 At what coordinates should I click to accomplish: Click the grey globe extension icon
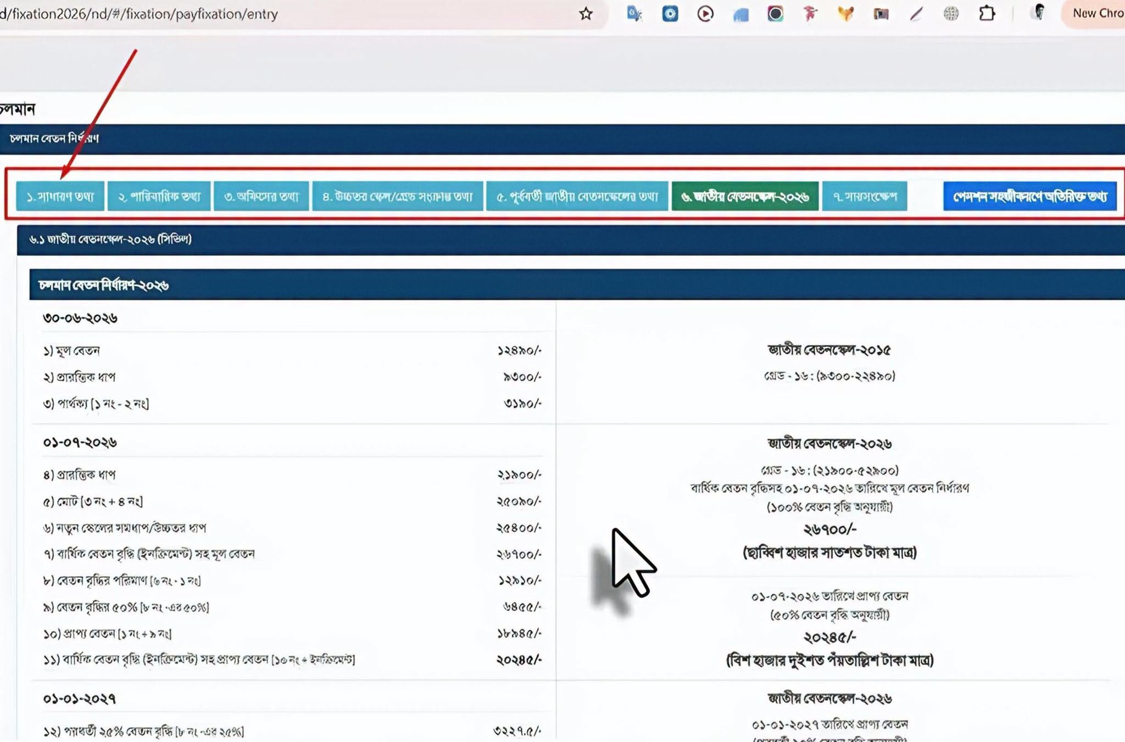coord(951,14)
